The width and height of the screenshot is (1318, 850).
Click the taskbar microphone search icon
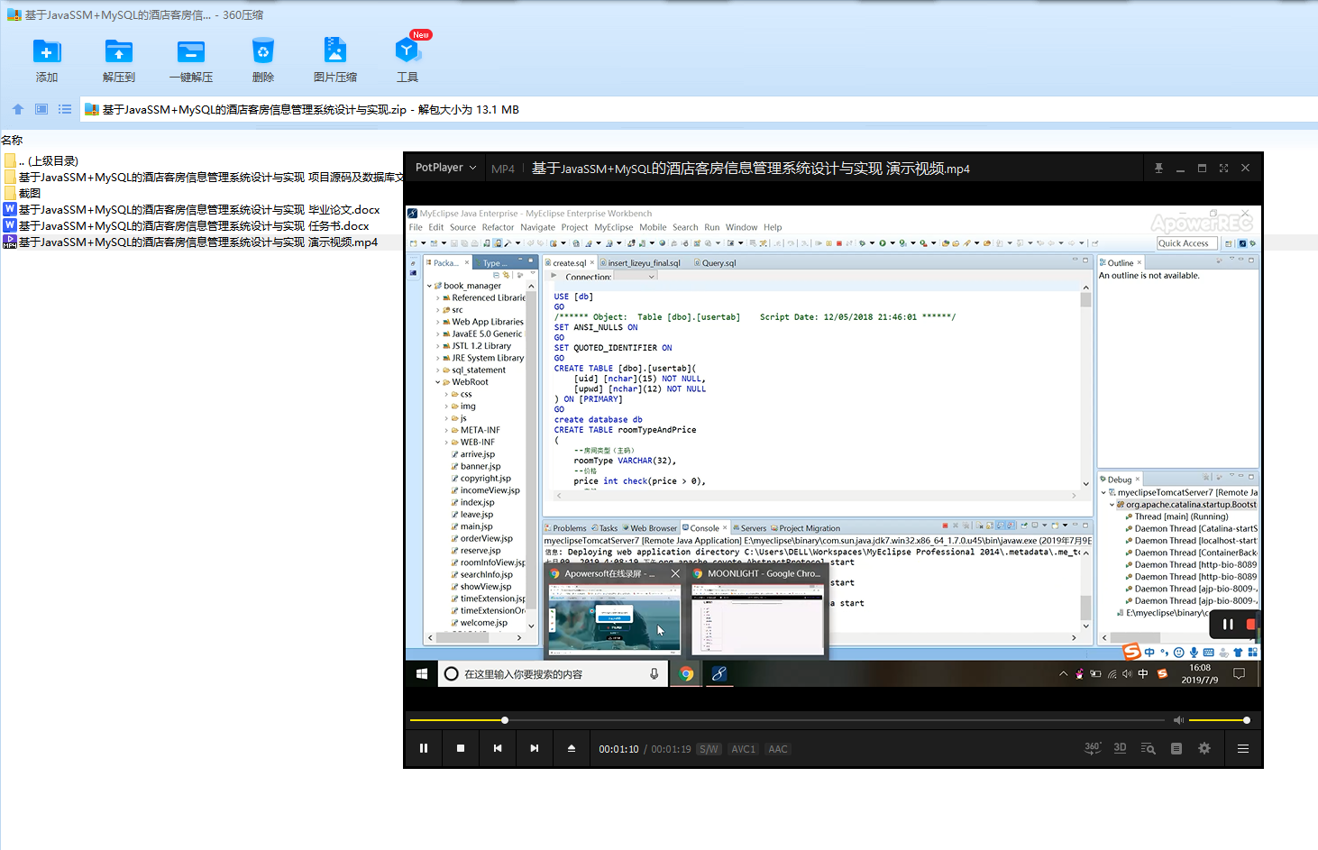[x=654, y=673]
